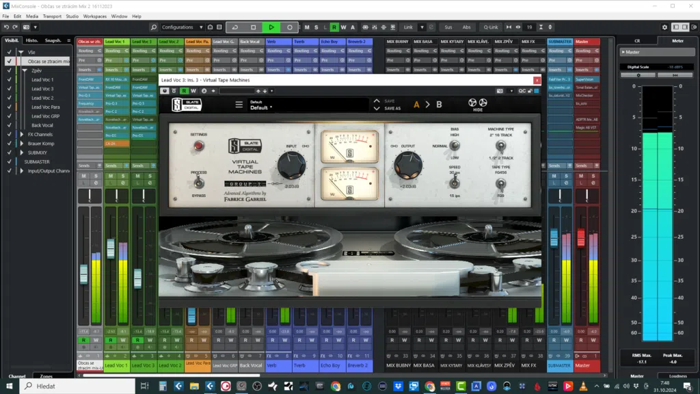Select the B comparison setting
Image resolution: width=700 pixels, height=394 pixels.
point(440,105)
